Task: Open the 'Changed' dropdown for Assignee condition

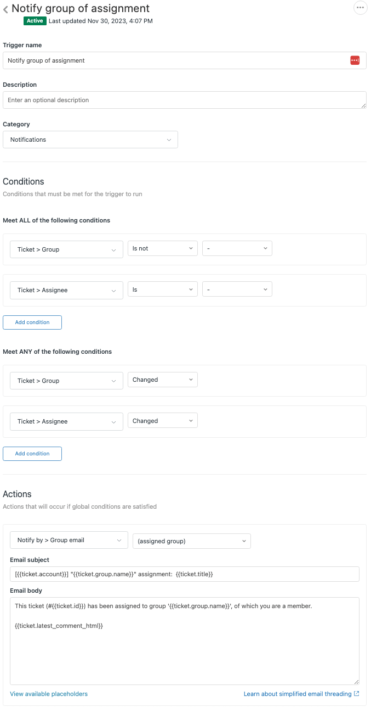Action: pyautogui.click(x=162, y=420)
